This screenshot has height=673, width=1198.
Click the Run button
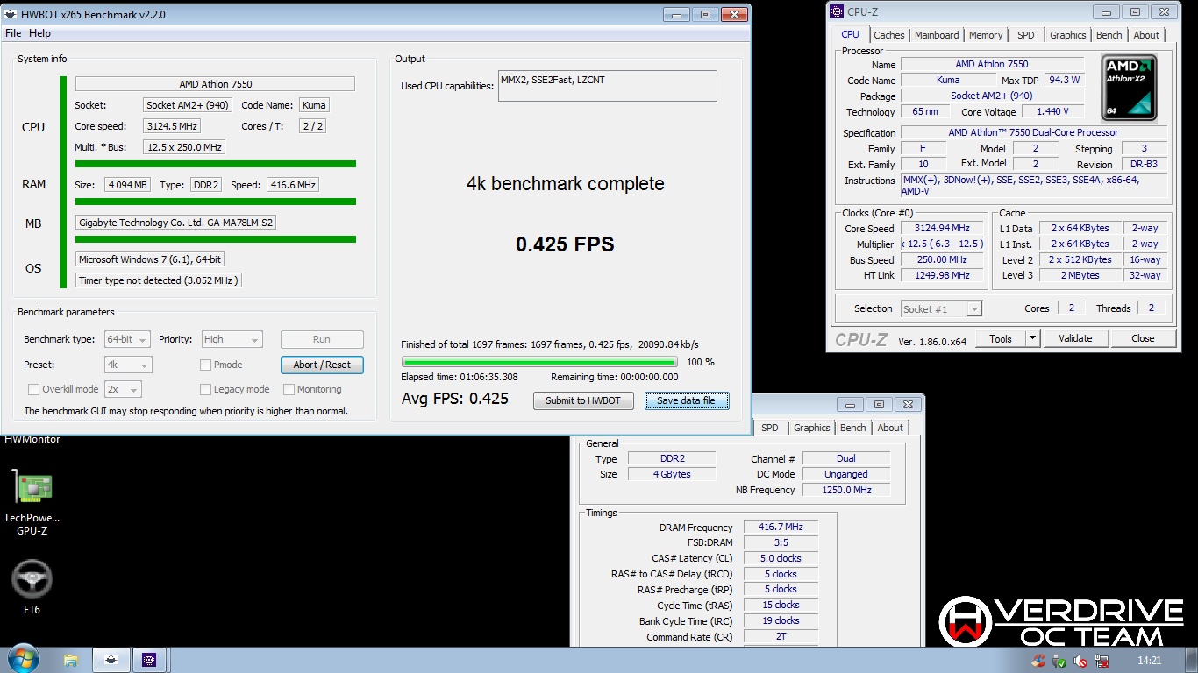[322, 339]
